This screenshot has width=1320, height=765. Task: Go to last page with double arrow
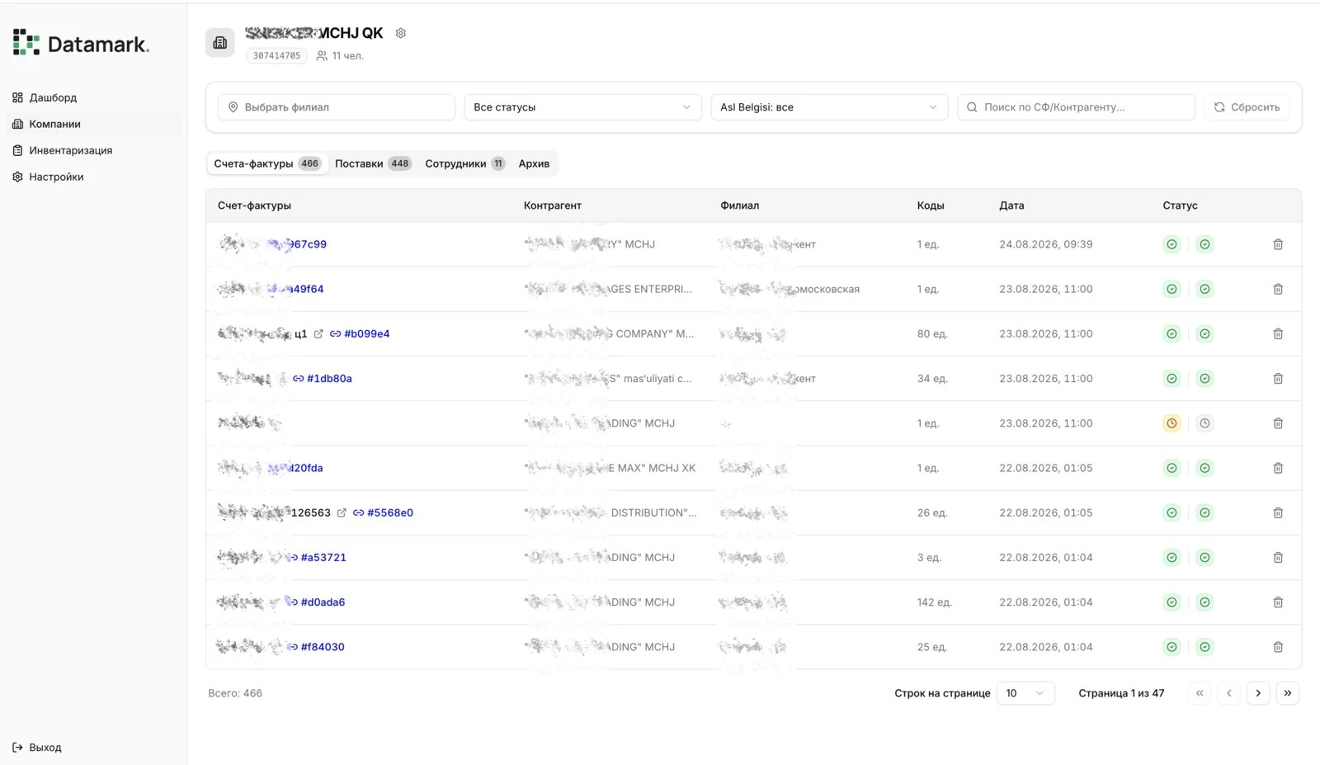click(1288, 693)
